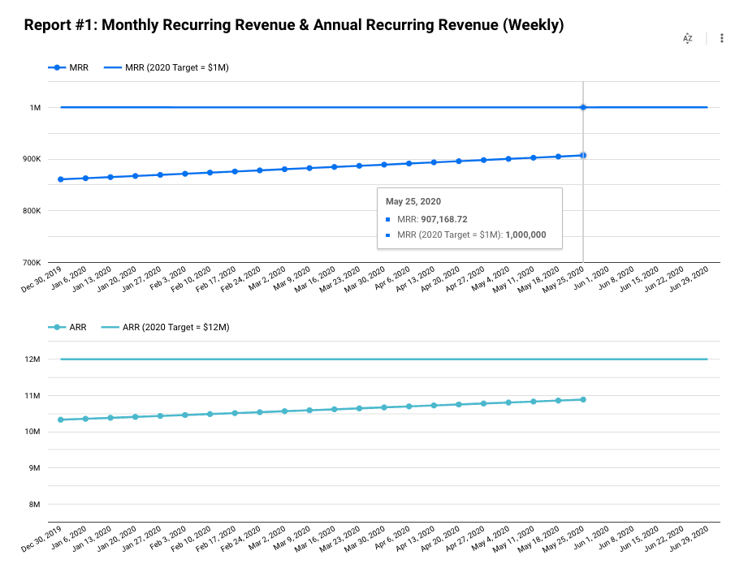The image size is (748, 568).
Task: Click the 12M ARR target line
Action: point(325,359)
